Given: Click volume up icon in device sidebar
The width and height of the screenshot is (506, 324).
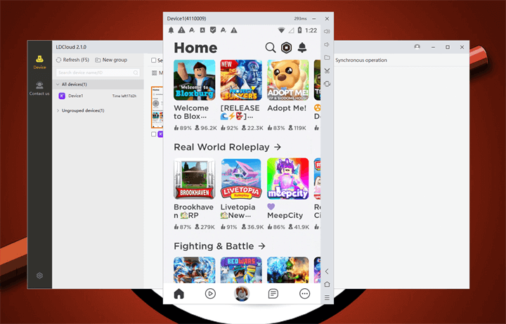Looking at the screenshot, I should 327,32.
